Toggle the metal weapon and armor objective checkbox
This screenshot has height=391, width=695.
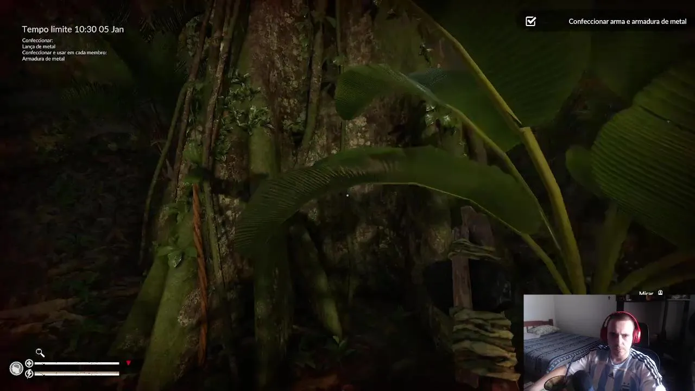click(531, 21)
